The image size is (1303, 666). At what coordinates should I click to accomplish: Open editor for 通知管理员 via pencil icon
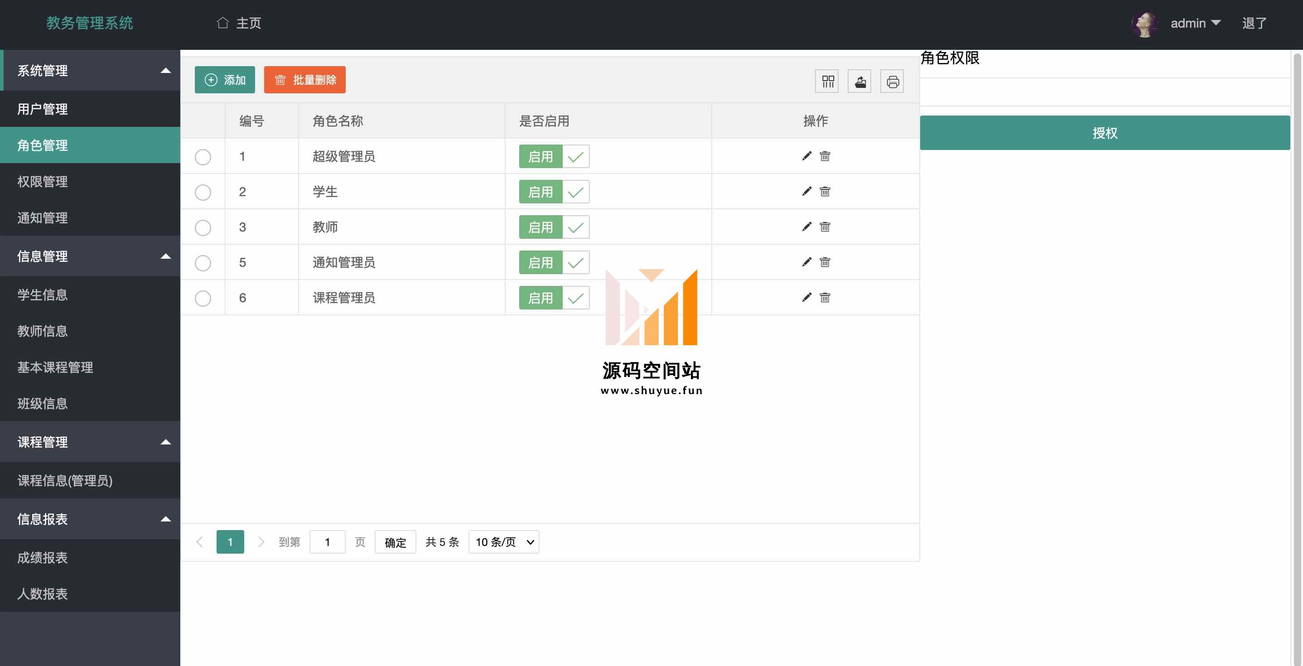pyautogui.click(x=806, y=262)
